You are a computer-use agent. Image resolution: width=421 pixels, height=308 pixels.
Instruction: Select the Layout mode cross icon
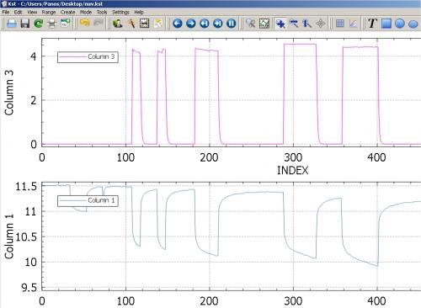[x=321, y=24]
